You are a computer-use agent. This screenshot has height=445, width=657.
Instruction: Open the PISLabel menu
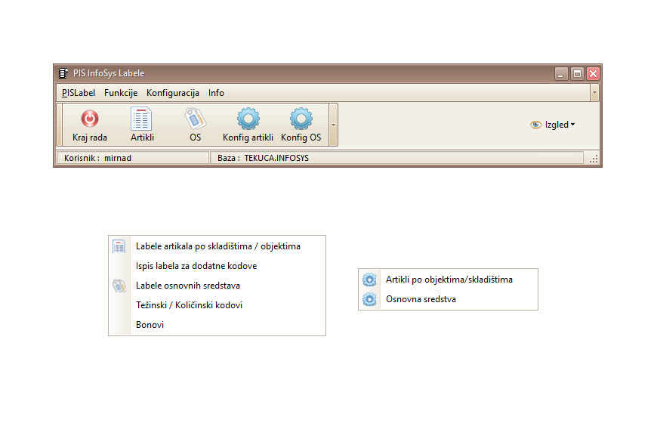pos(79,93)
